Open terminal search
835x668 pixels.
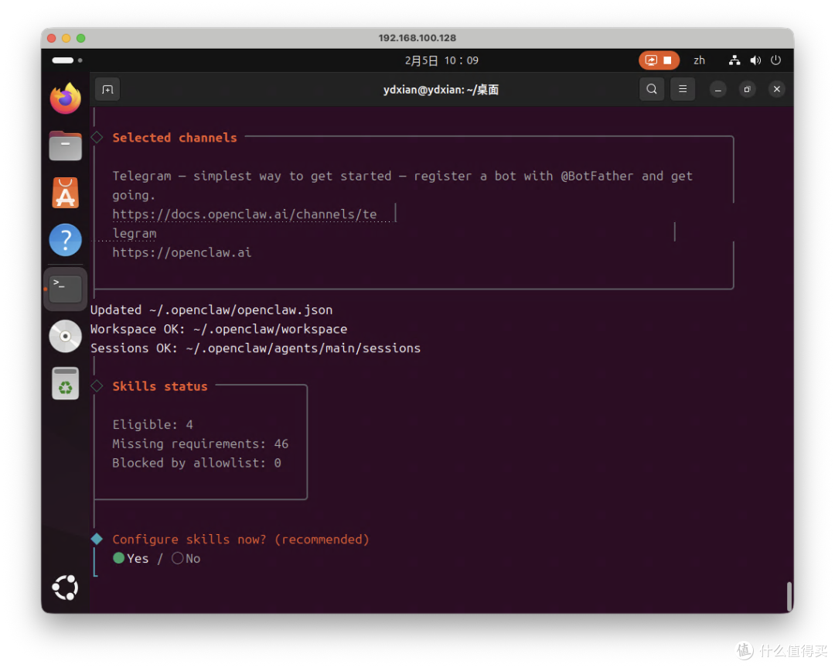pos(652,89)
